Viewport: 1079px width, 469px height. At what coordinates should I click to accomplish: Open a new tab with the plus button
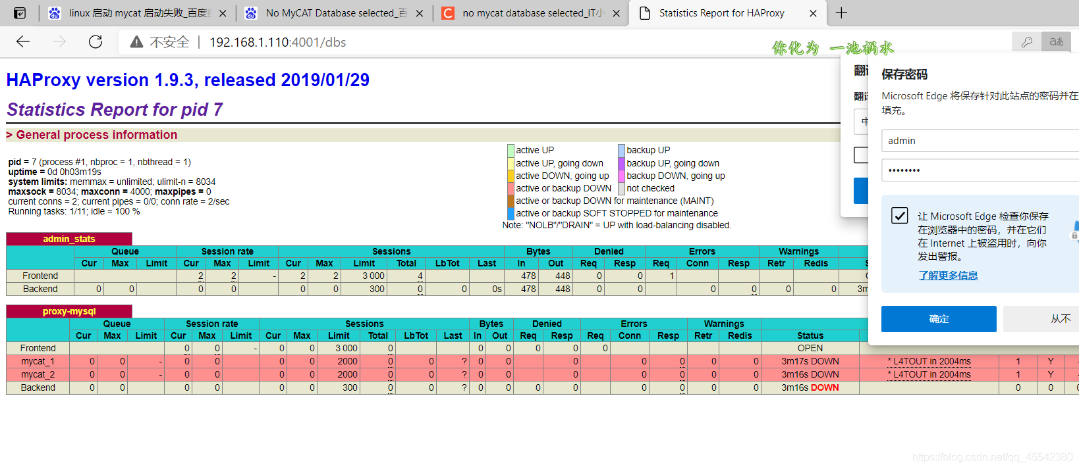(x=841, y=12)
